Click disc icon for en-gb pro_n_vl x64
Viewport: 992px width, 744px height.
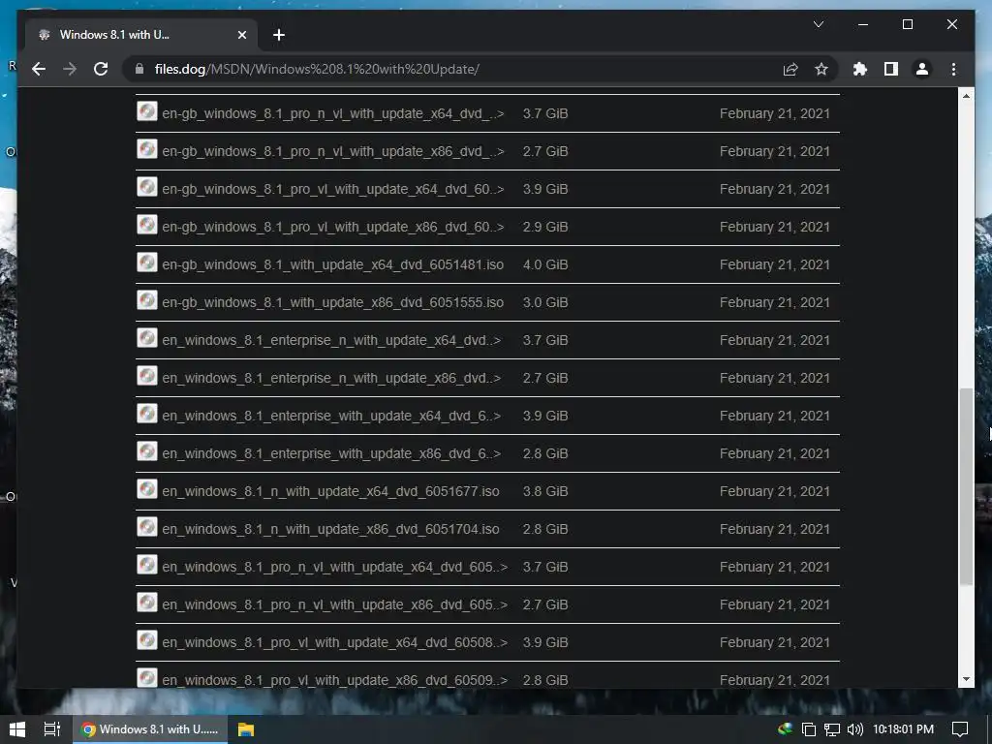pos(147,111)
